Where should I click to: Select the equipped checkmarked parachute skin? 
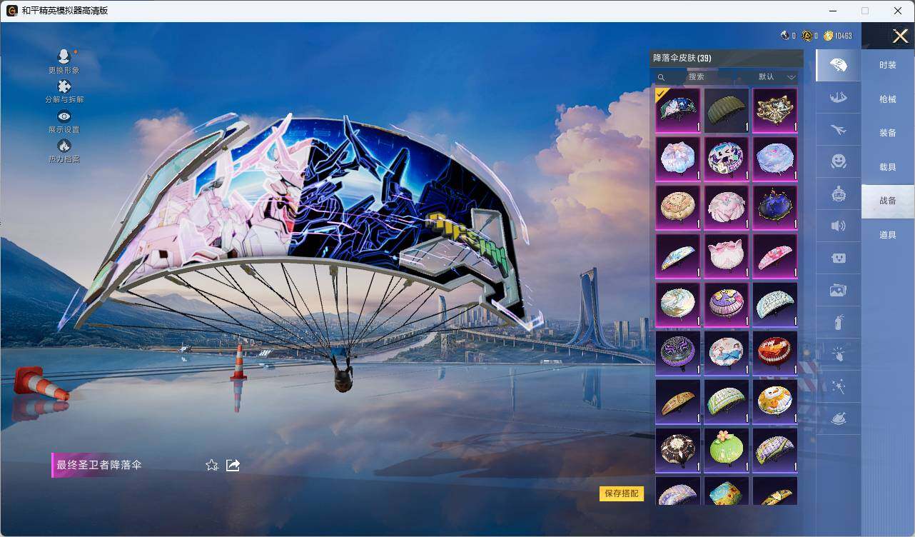pyautogui.click(x=677, y=110)
